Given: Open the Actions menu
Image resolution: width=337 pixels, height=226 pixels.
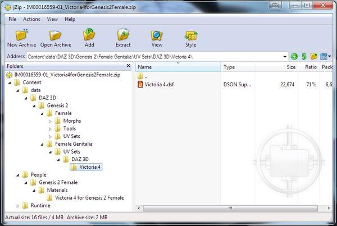Looking at the screenshot, I should pos(31,19).
